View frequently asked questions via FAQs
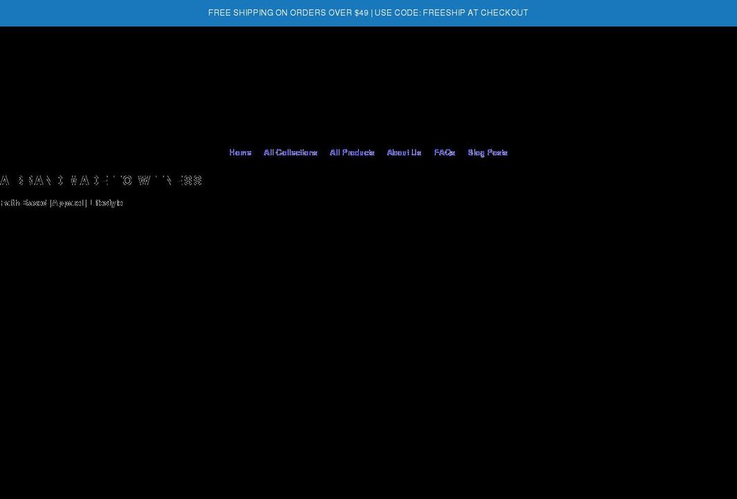Viewport: 737px width, 499px height. click(444, 152)
